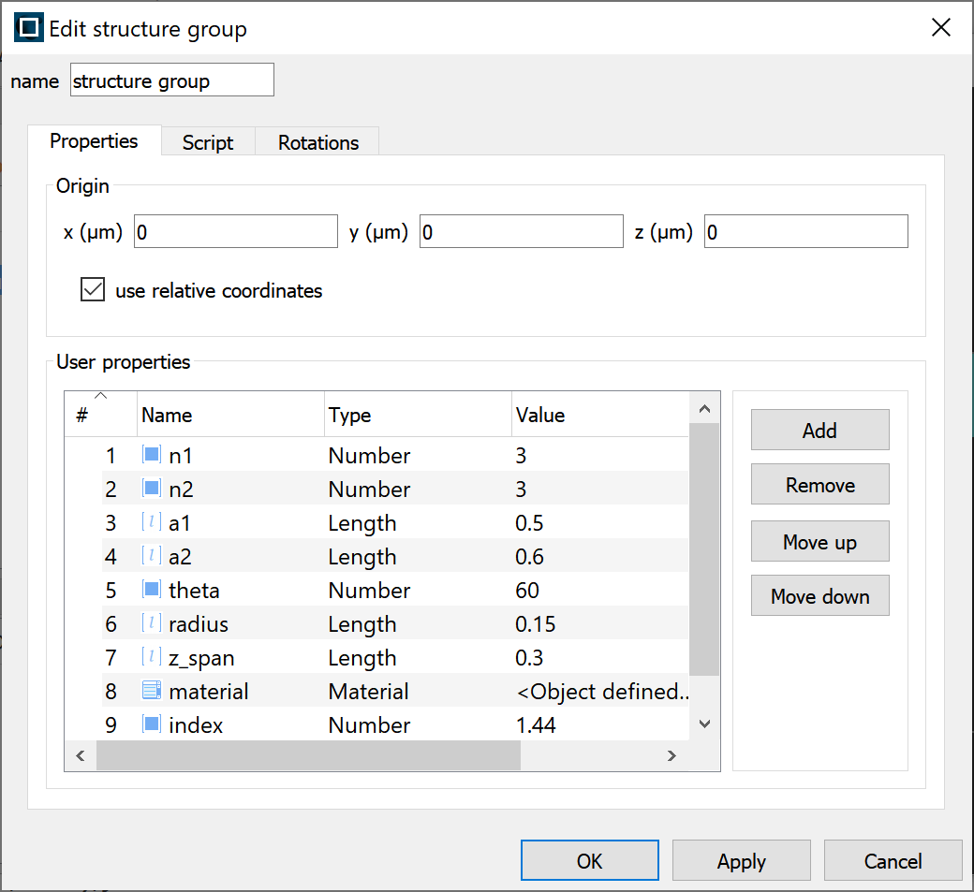The width and height of the screenshot is (974, 892).
Task: Open the Rotations tab
Action: [318, 142]
